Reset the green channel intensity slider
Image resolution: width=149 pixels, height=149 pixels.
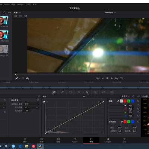pyautogui.click(x=138, y=112)
